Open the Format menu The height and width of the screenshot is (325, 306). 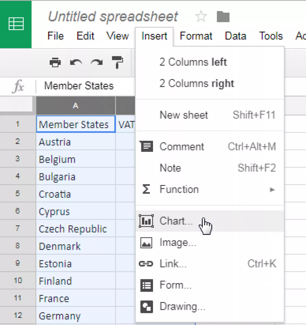click(x=196, y=36)
